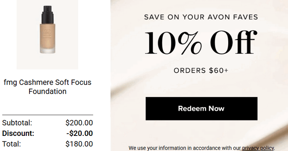Click the Save On Your Avon Faves heading

(201, 17)
